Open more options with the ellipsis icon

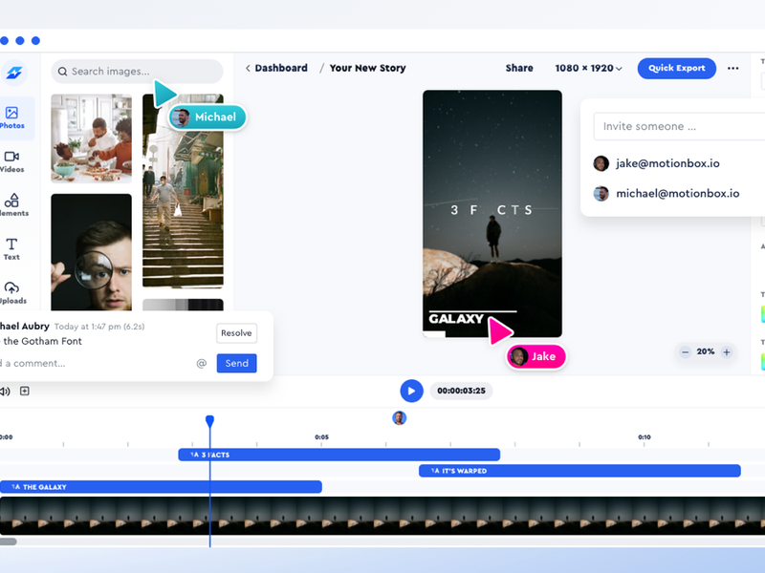pos(732,68)
